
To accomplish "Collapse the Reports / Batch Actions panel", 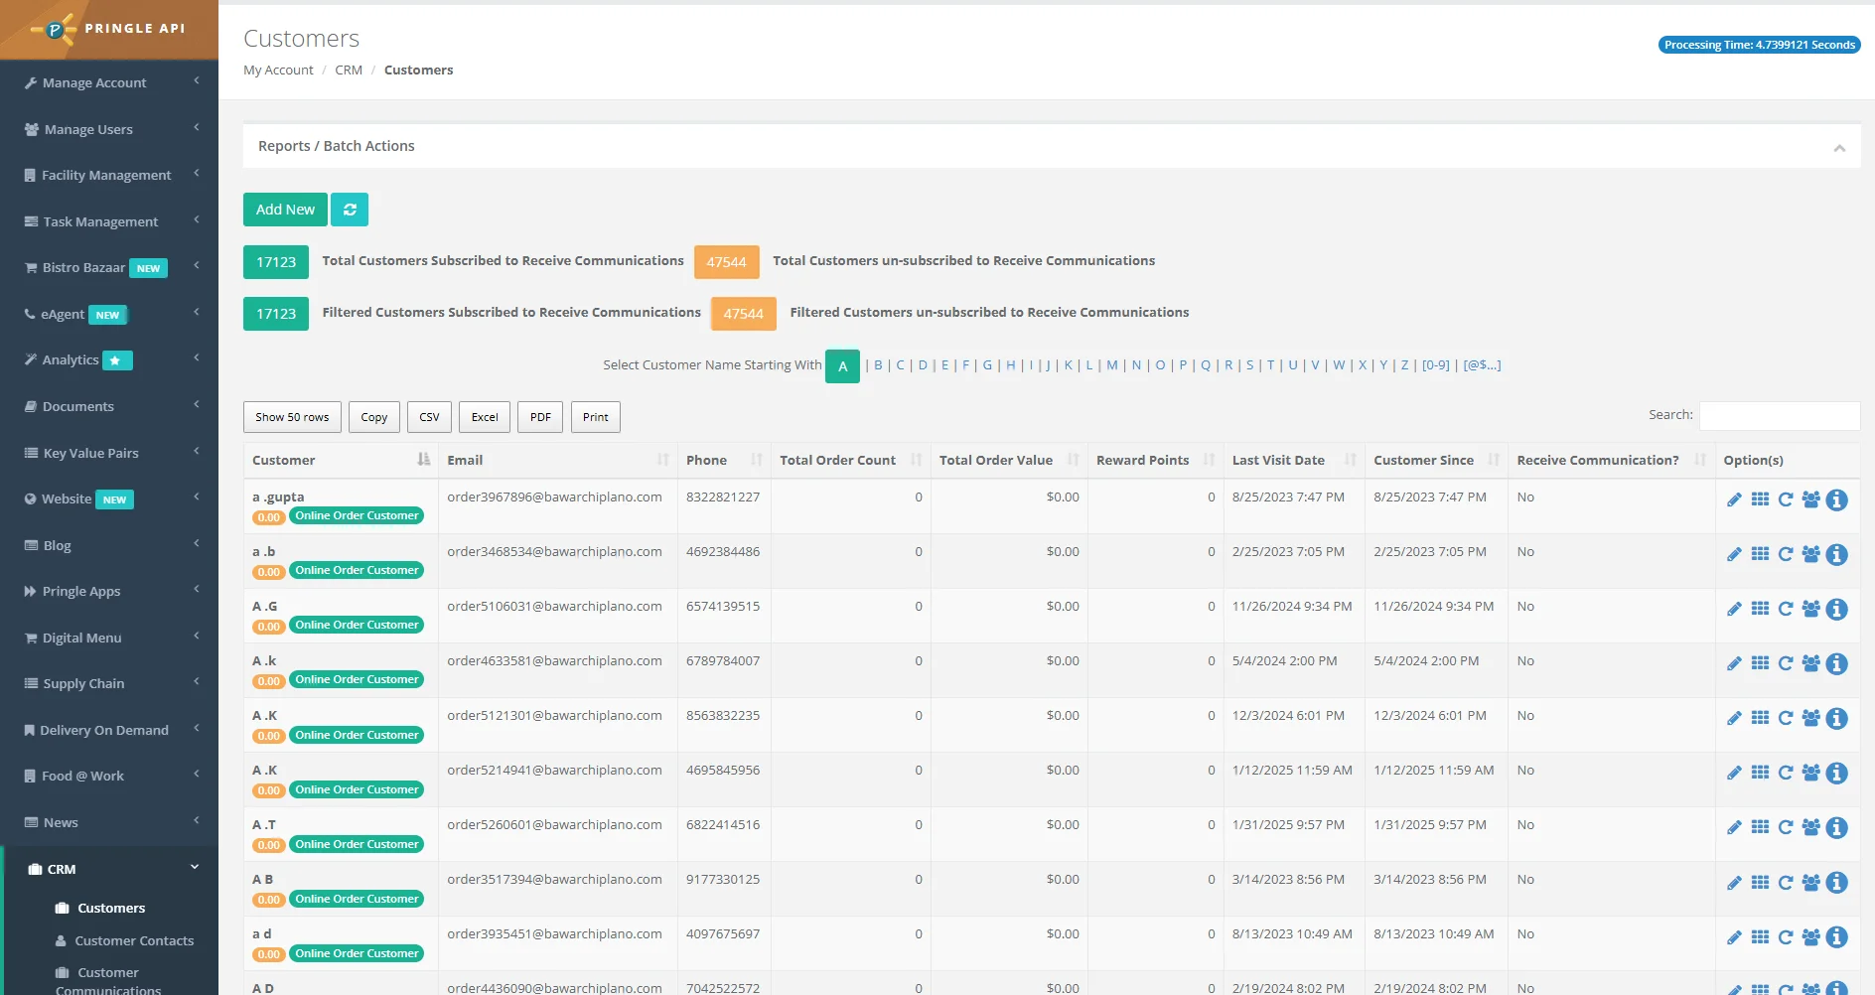I will tap(1839, 148).
